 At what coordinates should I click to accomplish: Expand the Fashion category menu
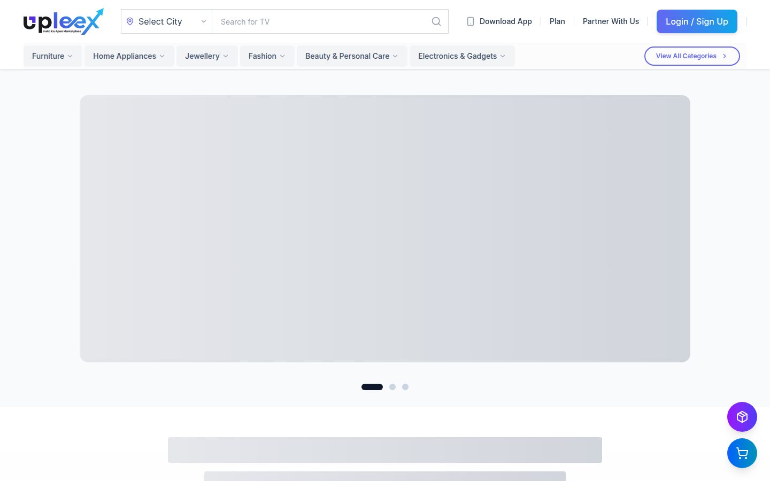[x=267, y=56]
